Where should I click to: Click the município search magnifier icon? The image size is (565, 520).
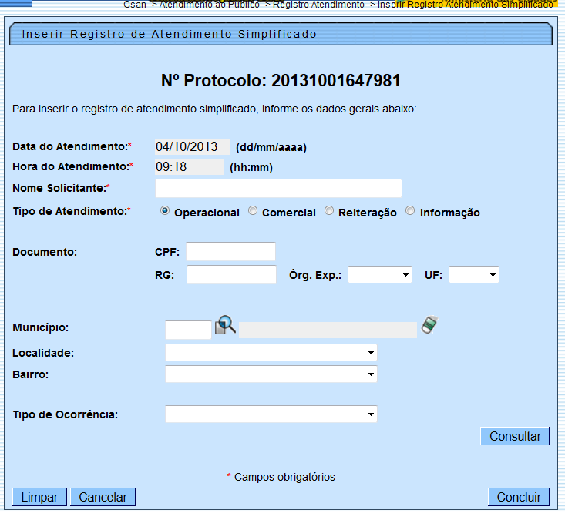tap(225, 325)
